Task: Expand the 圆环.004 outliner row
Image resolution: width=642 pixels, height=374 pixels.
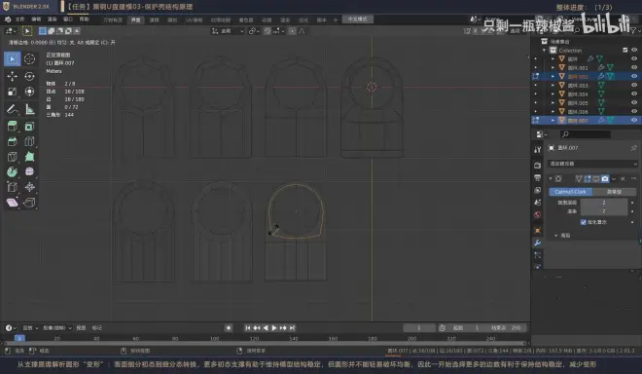Action: point(553,93)
